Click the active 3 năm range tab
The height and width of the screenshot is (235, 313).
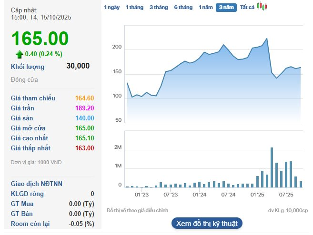tap(226, 8)
